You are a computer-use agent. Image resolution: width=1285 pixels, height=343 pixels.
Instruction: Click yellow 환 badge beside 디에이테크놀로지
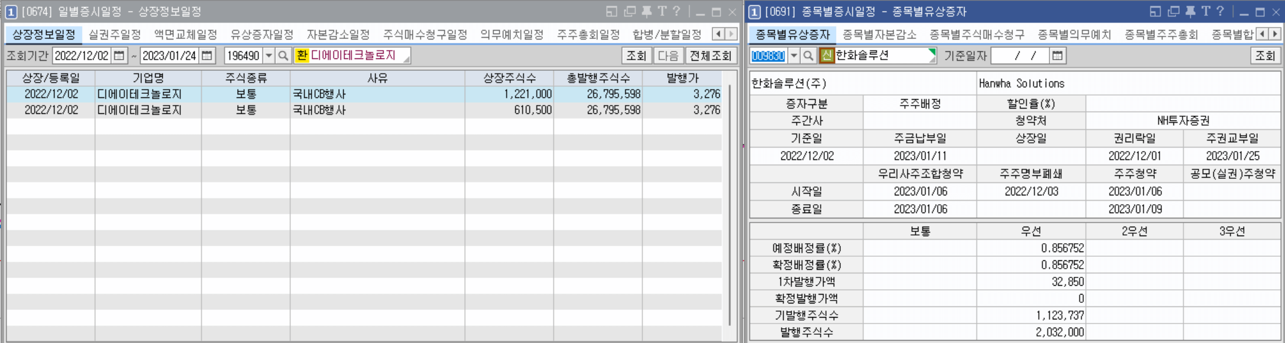(302, 55)
